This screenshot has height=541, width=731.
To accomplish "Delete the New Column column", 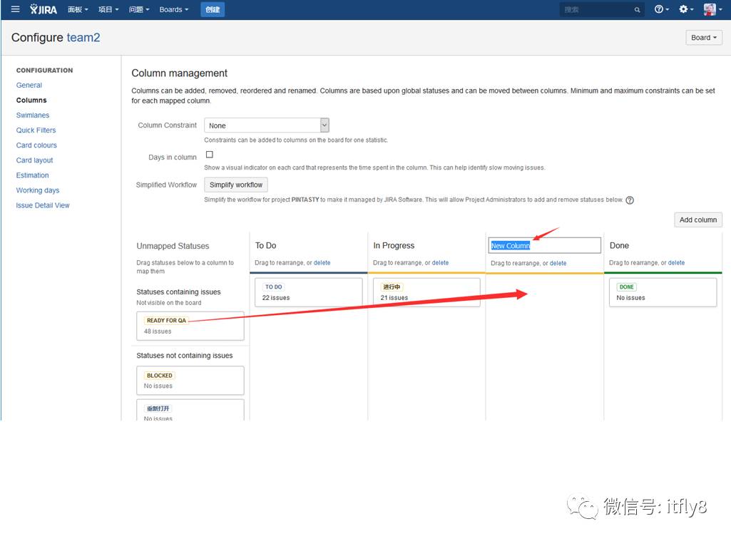I will [558, 263].
